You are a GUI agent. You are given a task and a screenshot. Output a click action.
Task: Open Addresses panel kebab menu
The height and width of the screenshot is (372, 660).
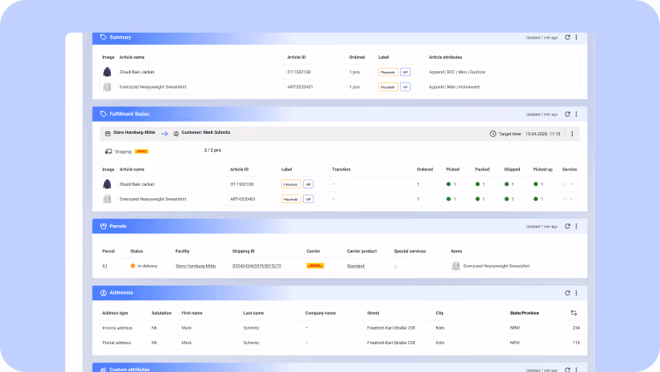[x=576, y=293]
